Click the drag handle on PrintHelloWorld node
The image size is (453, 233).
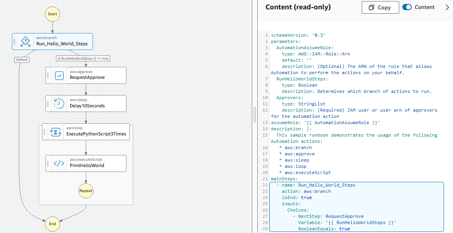point(49,163)
